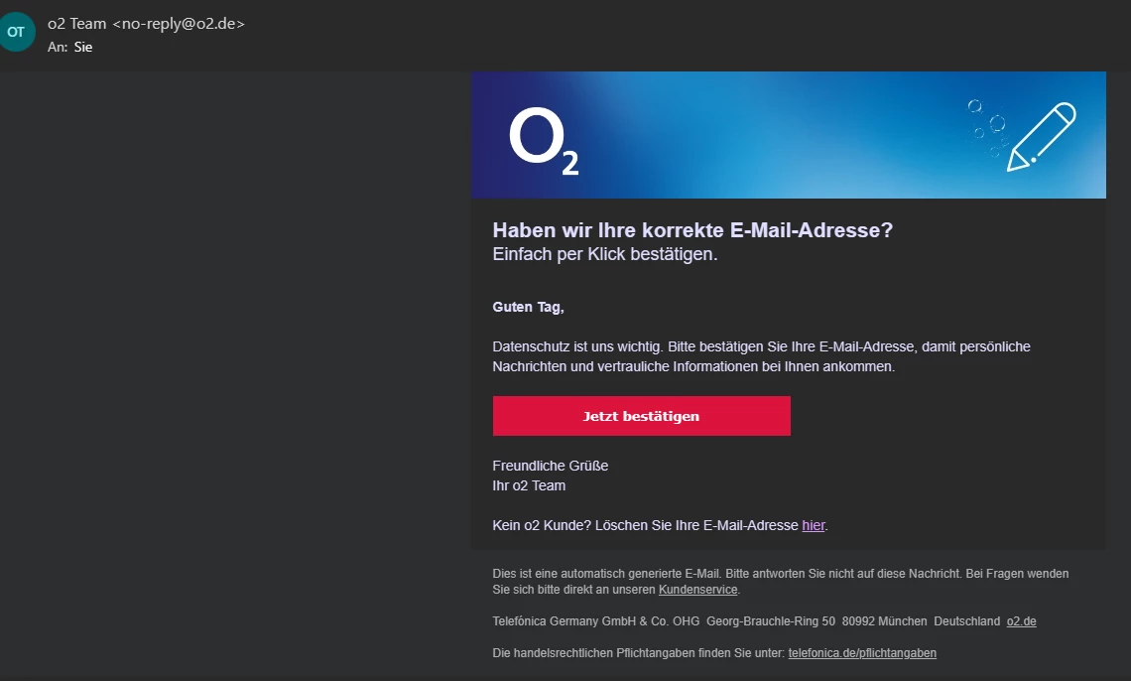Open the telefonica.de/pflichtangaben link

point(862,653)
